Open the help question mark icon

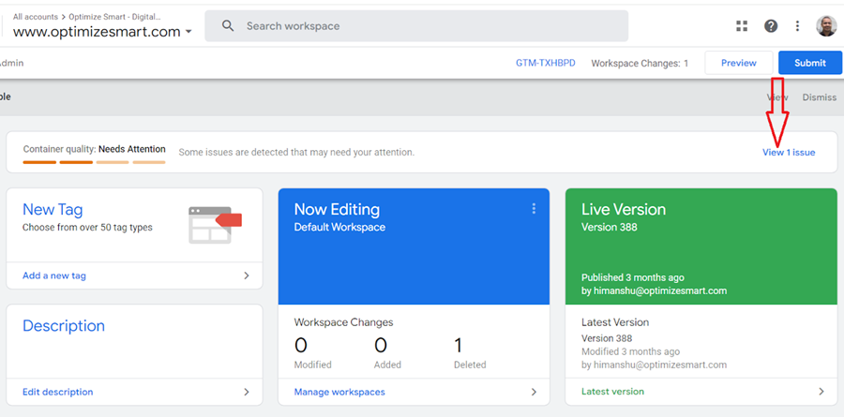pos(771,26)
